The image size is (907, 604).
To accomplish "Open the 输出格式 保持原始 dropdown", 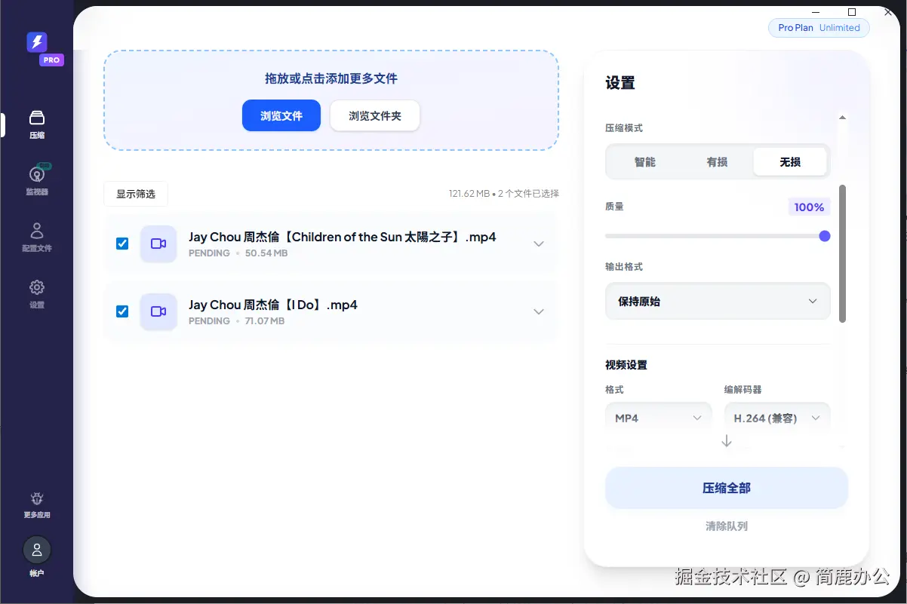I will coord(718,301).
